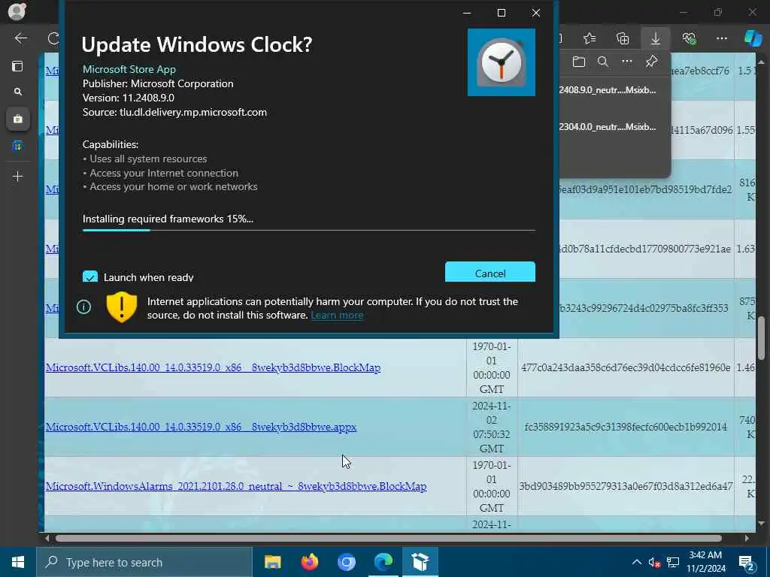
Task: Select the 2024-11-02 07:50:32 GMT date cell
Action: click(x=492, y=427)
